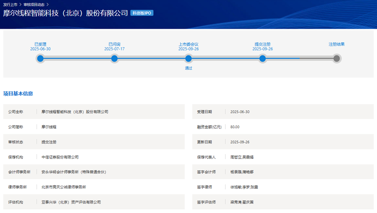Click 北京市竞天公诚律师事务所 value
Image resolution: width=377 pixels, height=213 pixels.
click(64, 187)
